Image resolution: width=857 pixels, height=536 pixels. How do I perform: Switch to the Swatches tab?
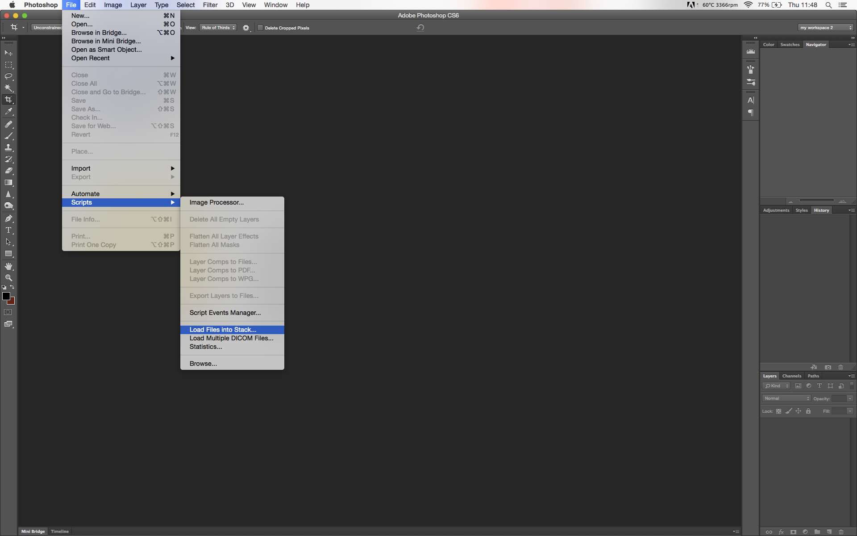(790, 45)
